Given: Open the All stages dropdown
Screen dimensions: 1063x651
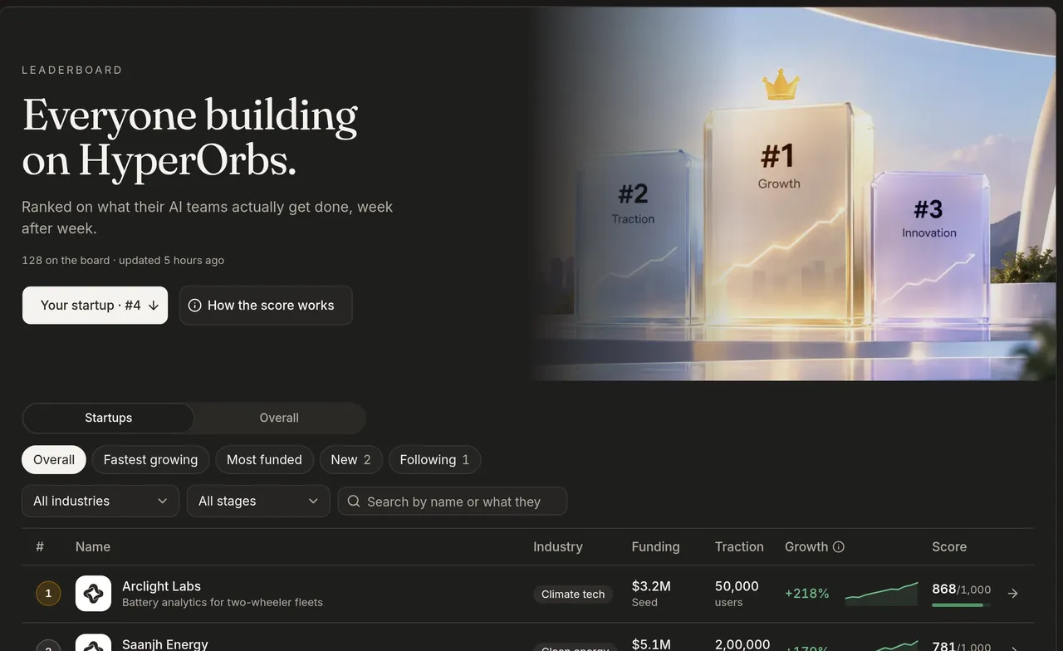Looking at the screenshot, I should pyautogui.click(x=258, y=501).
